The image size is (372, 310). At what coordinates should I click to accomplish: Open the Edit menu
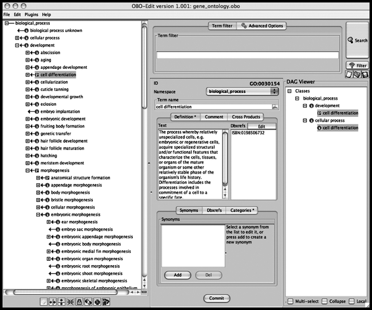(x=17, y=15)
